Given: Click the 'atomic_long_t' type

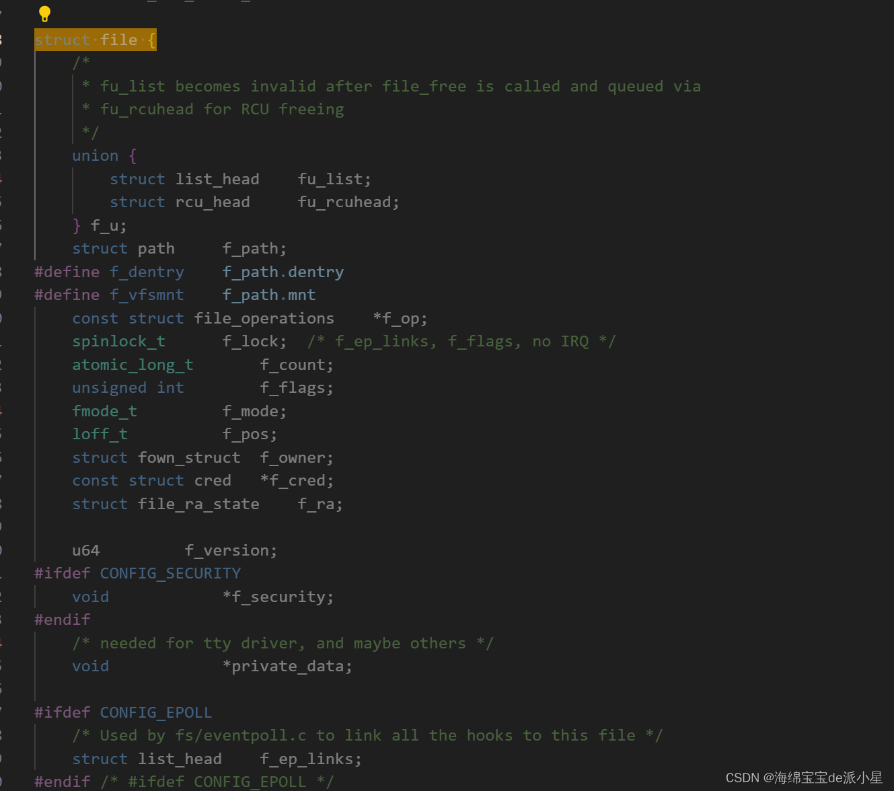Looking at the screenshot, I should pyautogui.click(x=133, y=365).
